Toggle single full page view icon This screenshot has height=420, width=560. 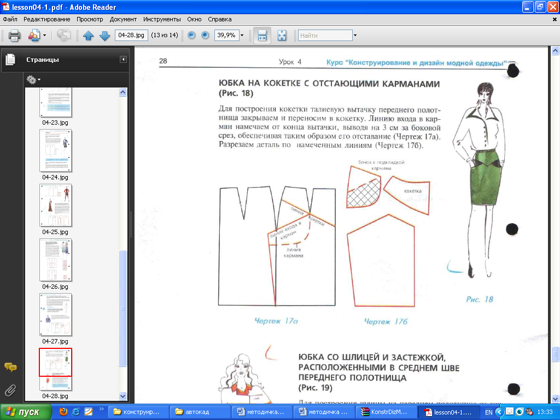[282, 36]
